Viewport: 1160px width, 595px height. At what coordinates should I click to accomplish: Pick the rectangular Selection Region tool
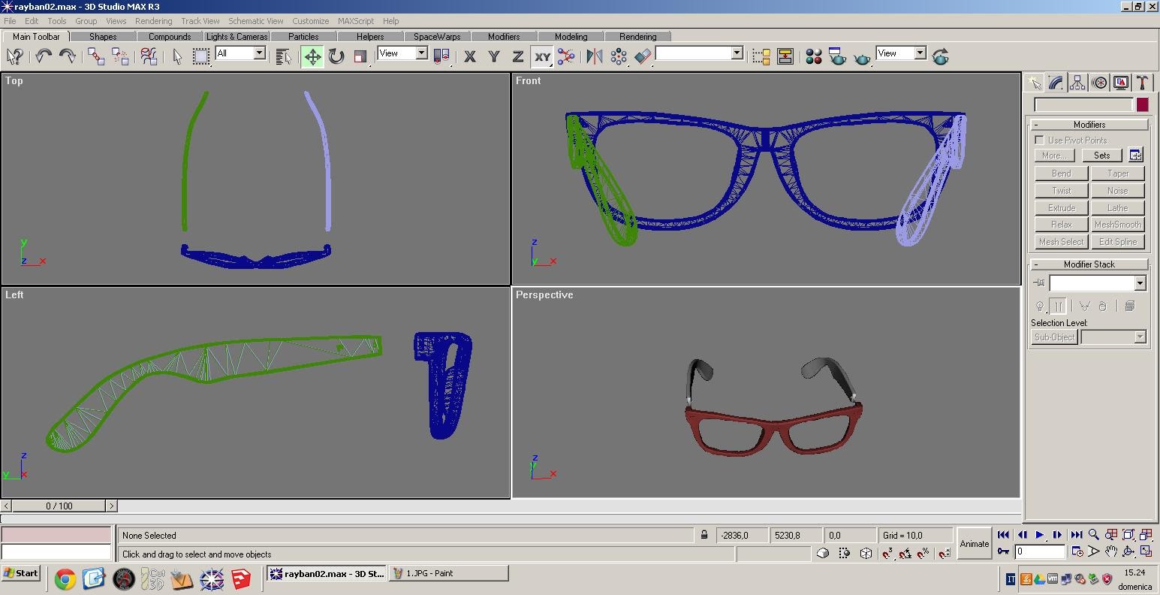[x=201, y=56]
